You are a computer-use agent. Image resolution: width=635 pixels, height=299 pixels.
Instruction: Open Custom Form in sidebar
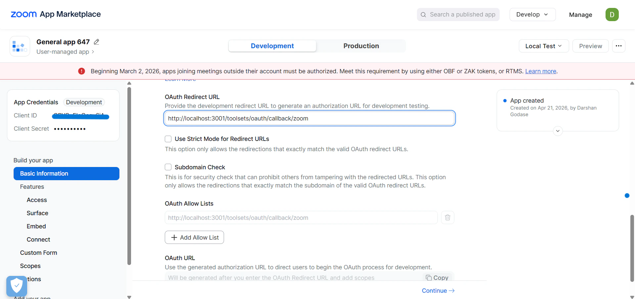[x=38, y=253]
